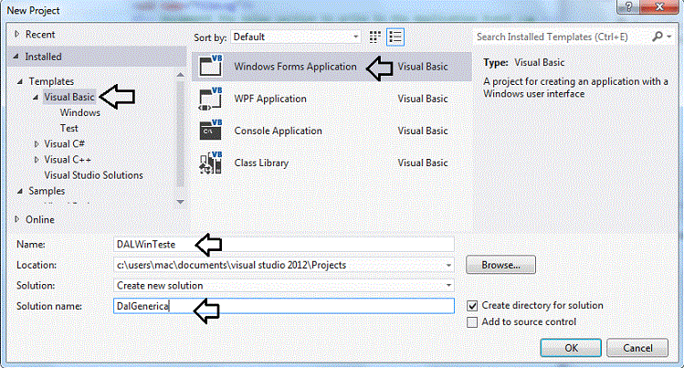
Task: Switch to medium icons list view
Action: (x=395, y=37)
